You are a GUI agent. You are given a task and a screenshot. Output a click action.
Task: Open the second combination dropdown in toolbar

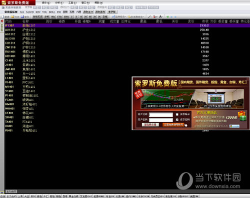136,17
